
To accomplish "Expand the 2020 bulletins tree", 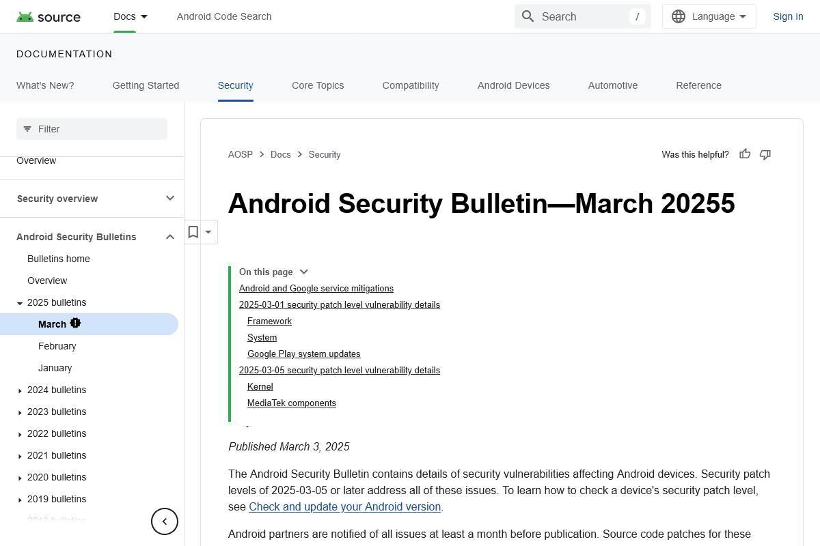I will point(20,478).
